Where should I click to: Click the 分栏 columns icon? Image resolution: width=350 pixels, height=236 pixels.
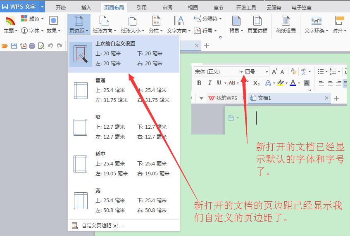tap(156, 21)
